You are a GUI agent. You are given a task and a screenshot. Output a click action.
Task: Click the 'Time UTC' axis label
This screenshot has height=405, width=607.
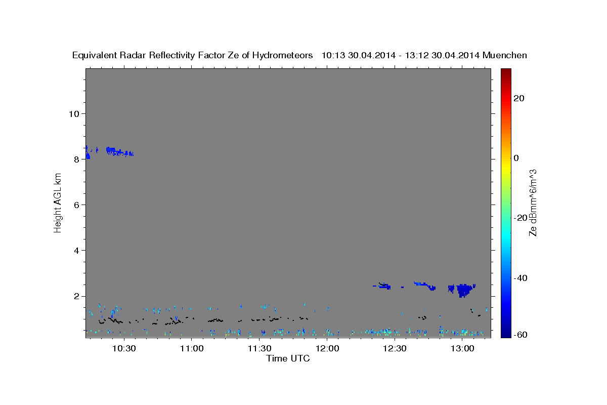[288, 358]
